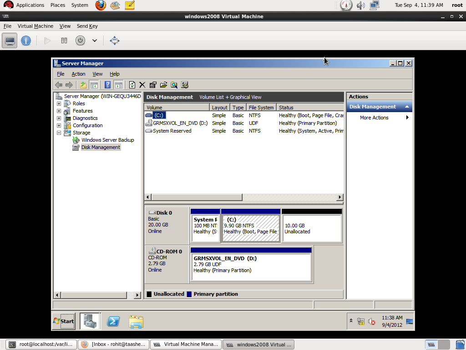Open Windows Explorer from the taskbar
466x350 pixels.
pyautogui.click(x=136, y=322)
